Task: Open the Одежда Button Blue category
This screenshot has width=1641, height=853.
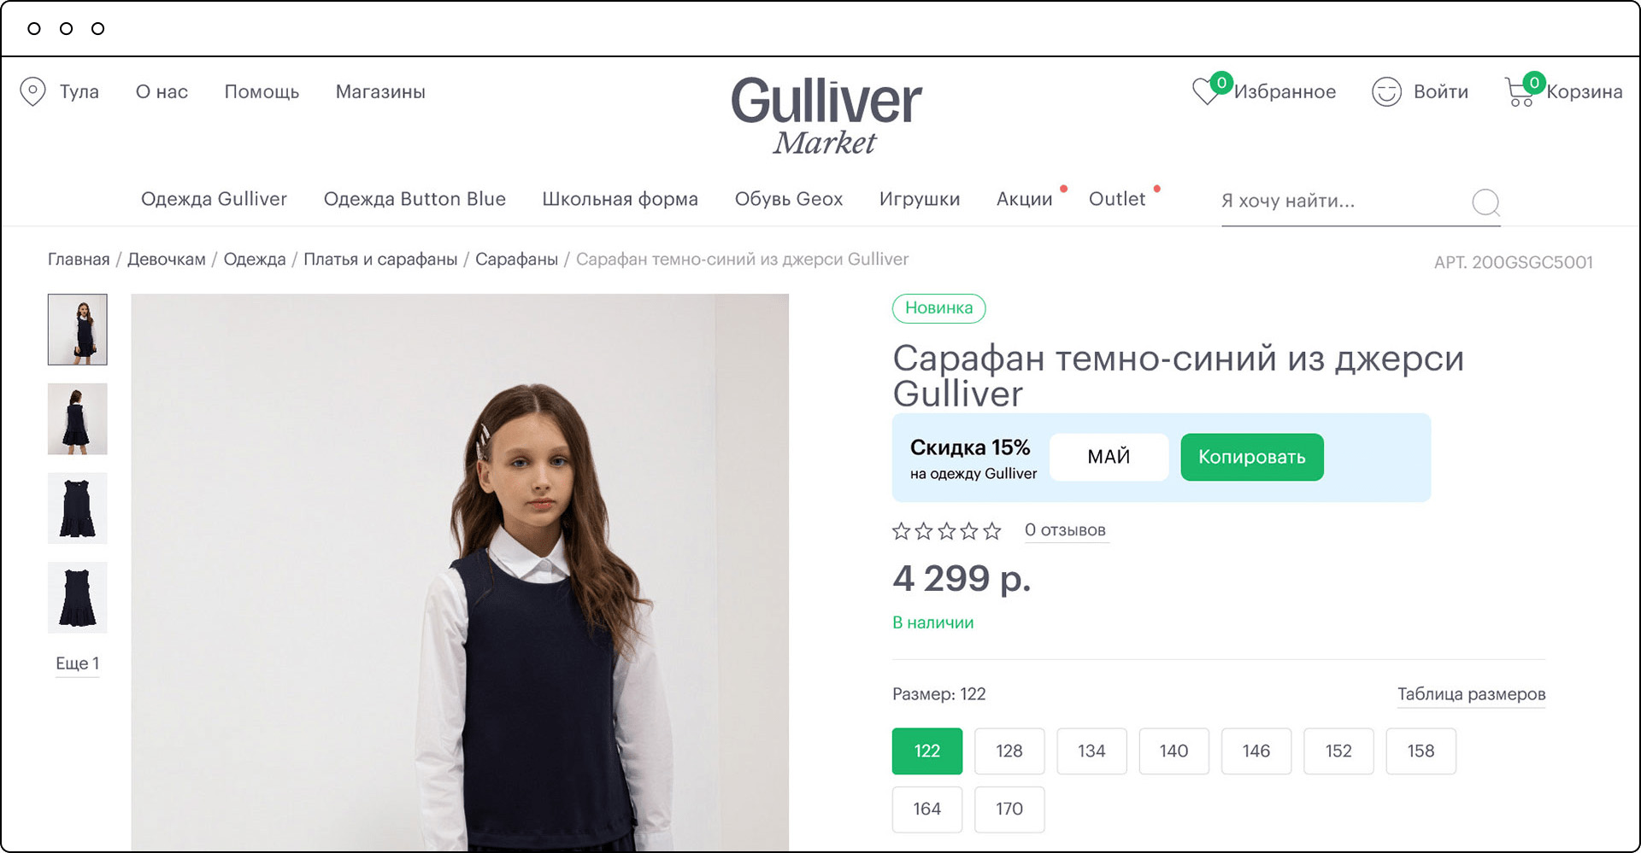Action: 415,199
